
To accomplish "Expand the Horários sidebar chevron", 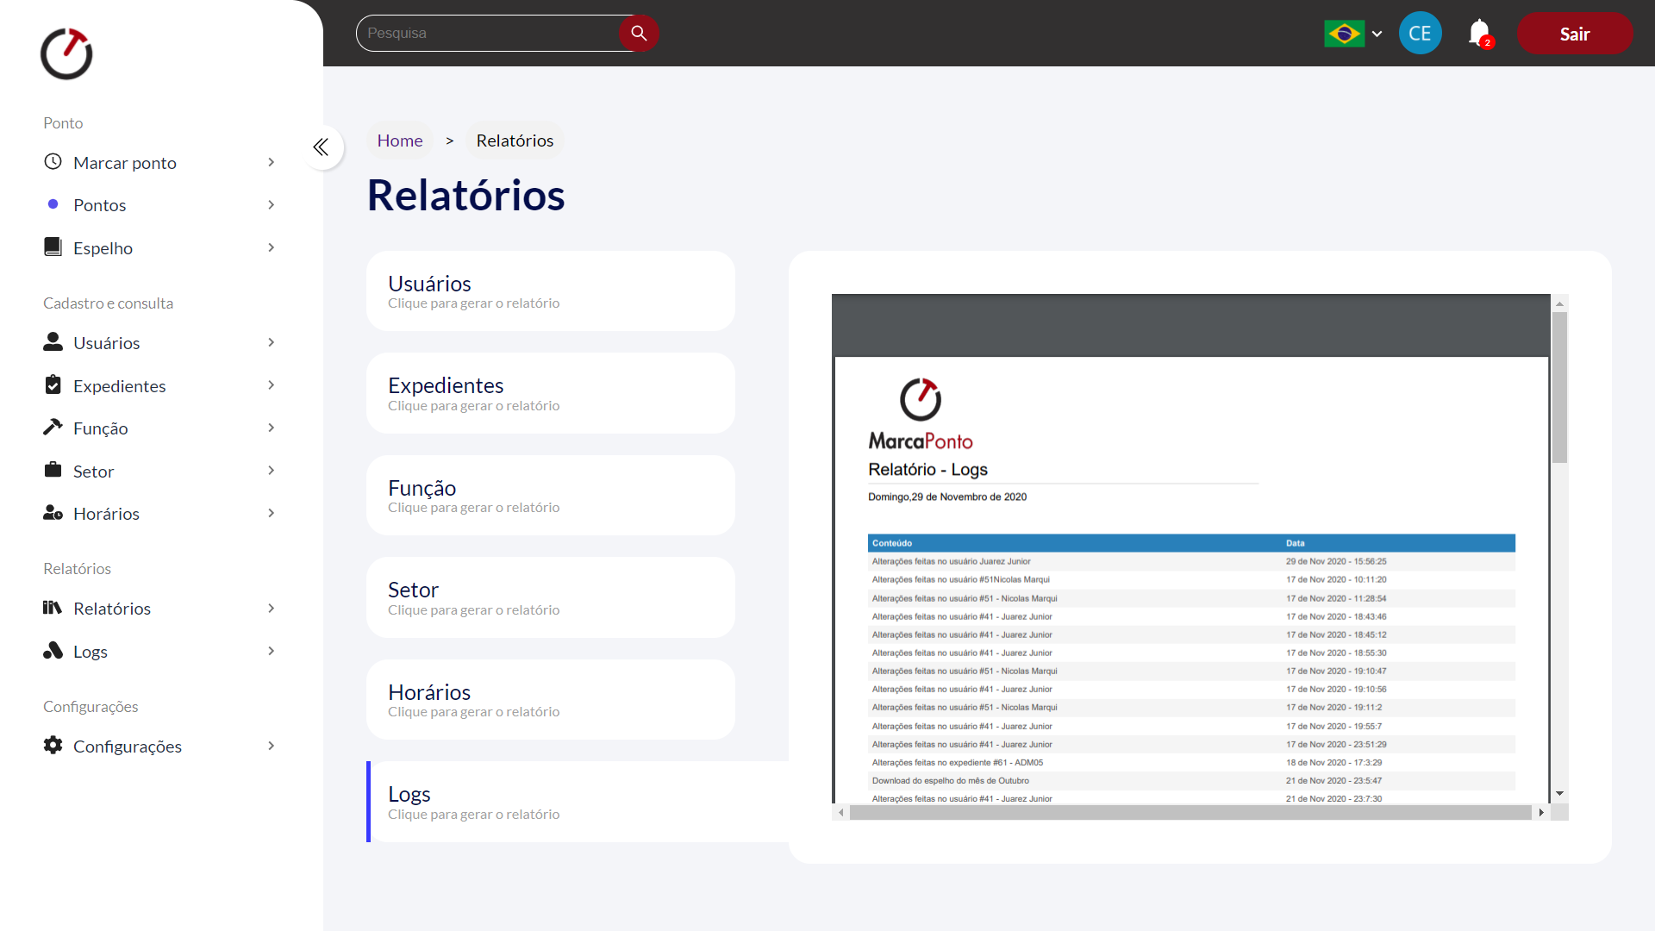I will click(272, 513).
